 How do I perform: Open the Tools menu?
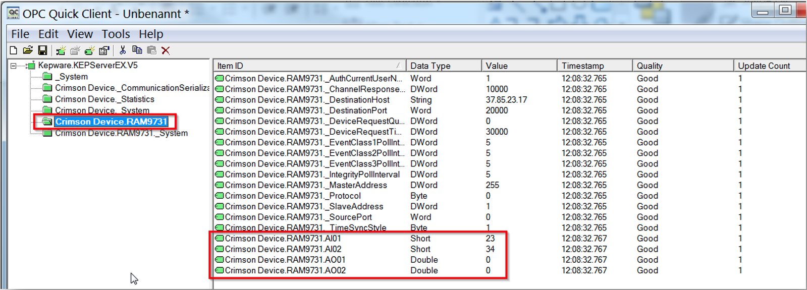point(116,34)
